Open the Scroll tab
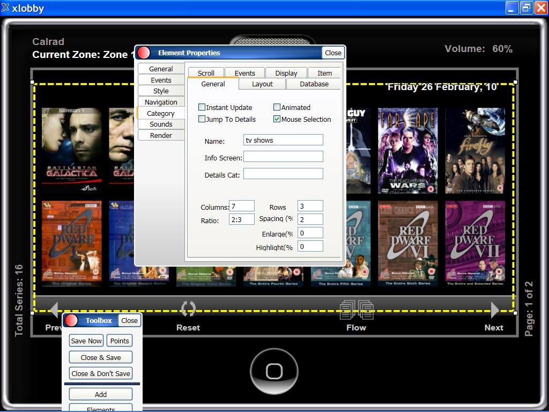This screenshot has height=412, width=549. [x=206, y=73]
